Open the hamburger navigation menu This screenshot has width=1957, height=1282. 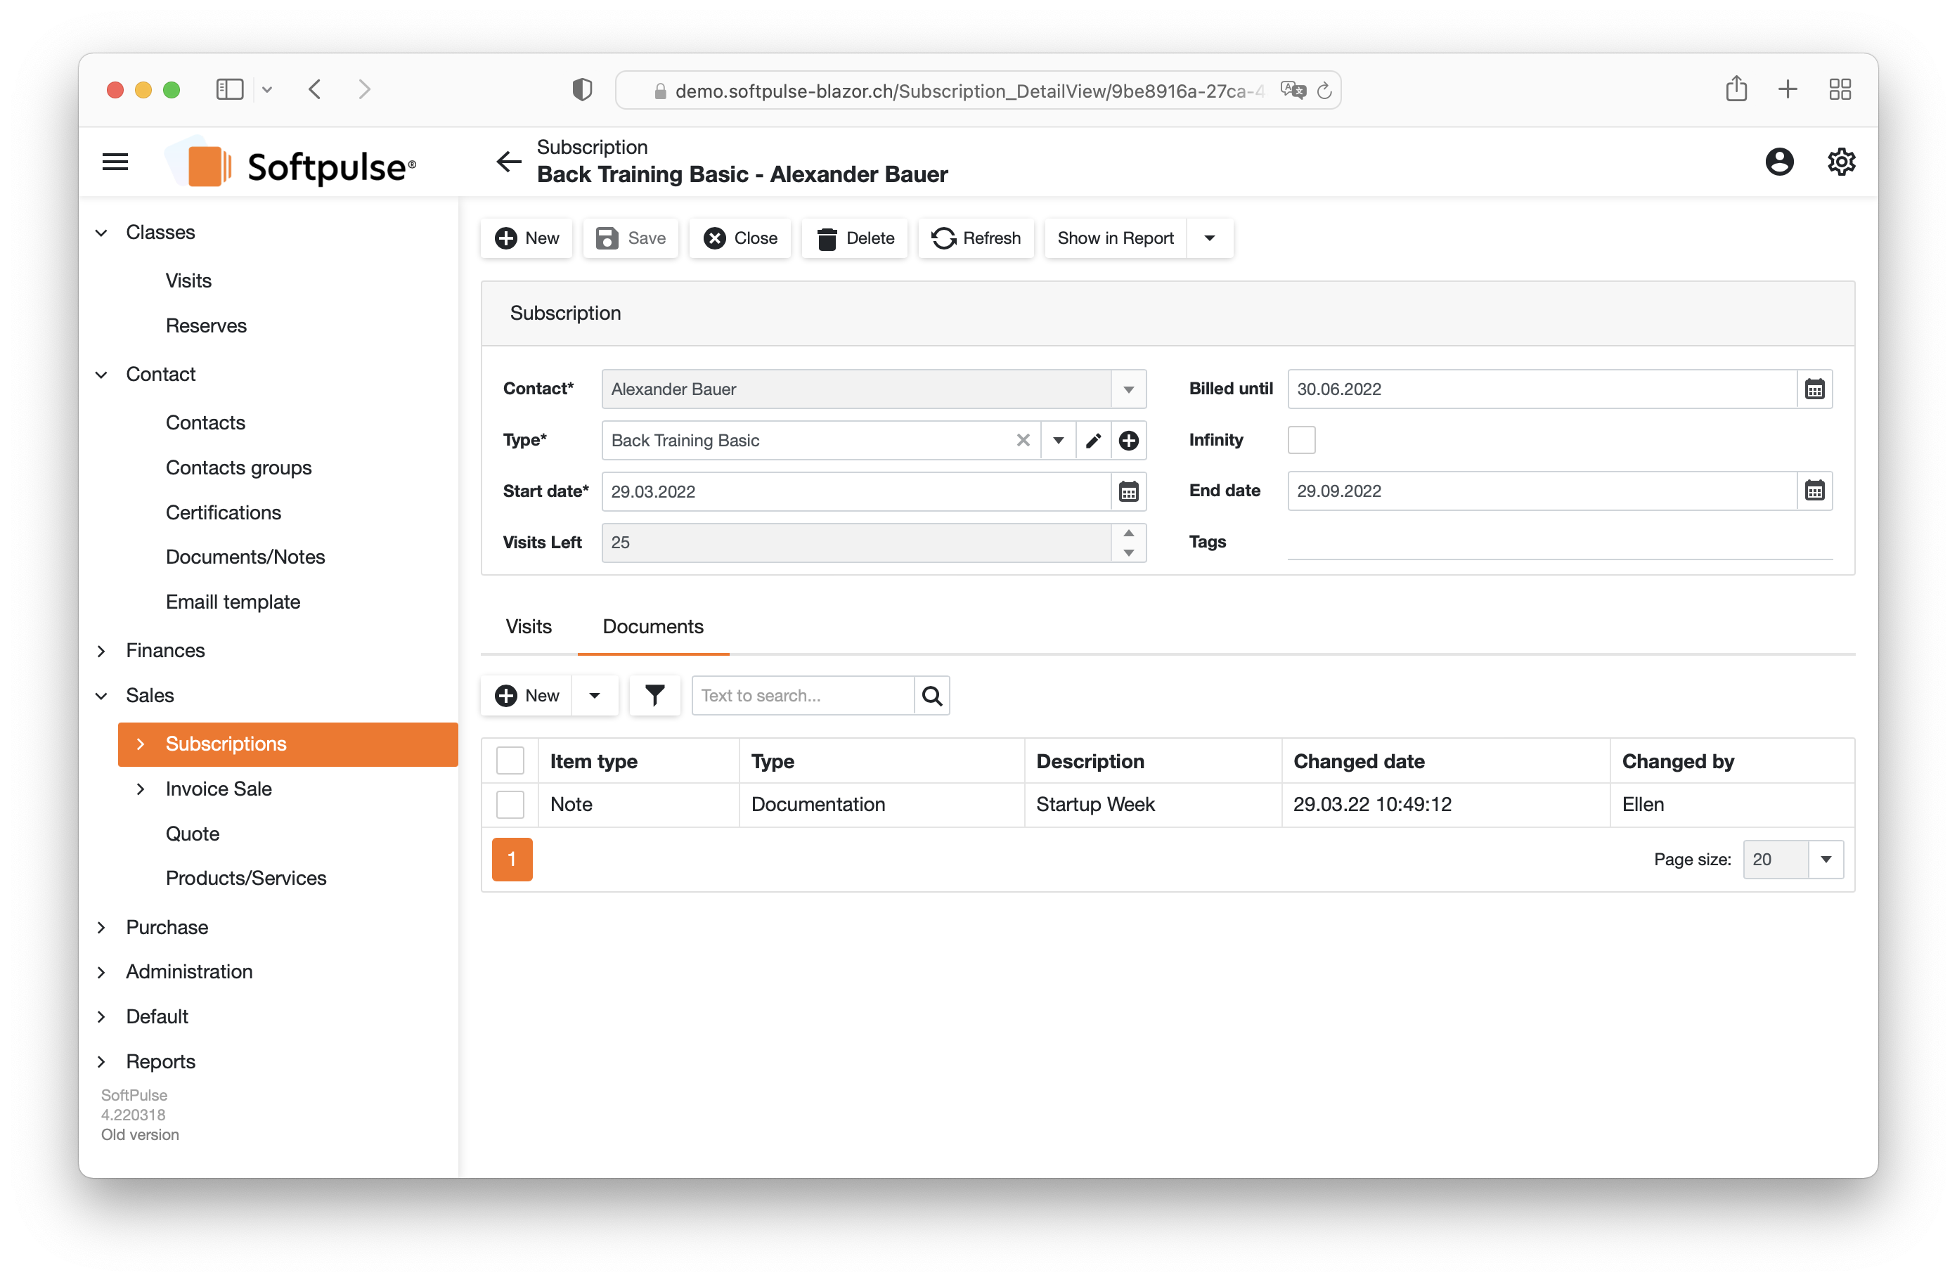pos(115,162)
